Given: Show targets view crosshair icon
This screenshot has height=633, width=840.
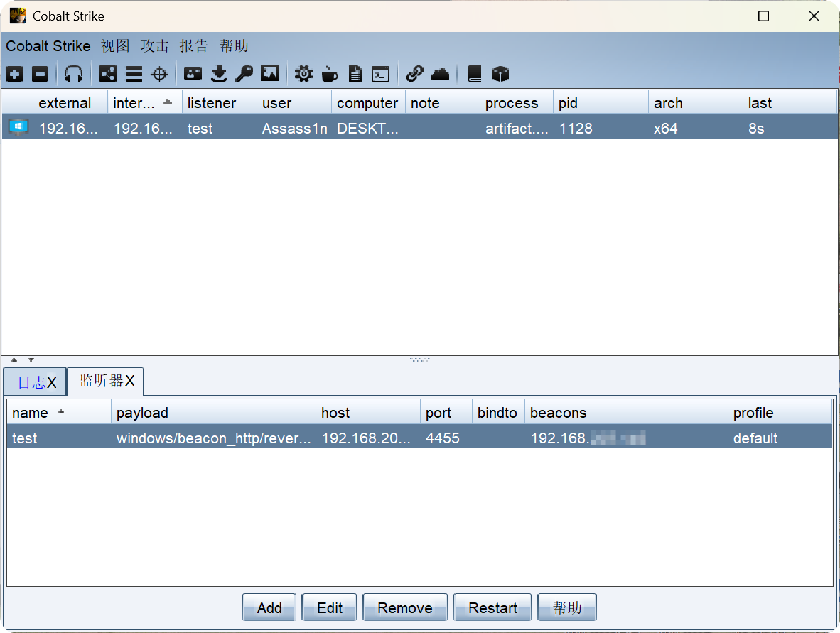Looking at the screenshot, I should coord(160,74).
